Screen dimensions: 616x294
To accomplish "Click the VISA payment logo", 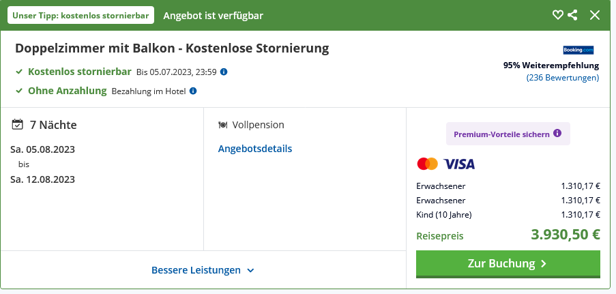I will (x=459, y=164).
